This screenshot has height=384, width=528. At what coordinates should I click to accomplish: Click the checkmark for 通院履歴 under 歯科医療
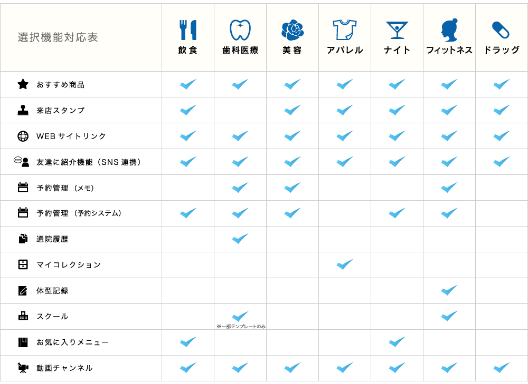coord(240,239)
